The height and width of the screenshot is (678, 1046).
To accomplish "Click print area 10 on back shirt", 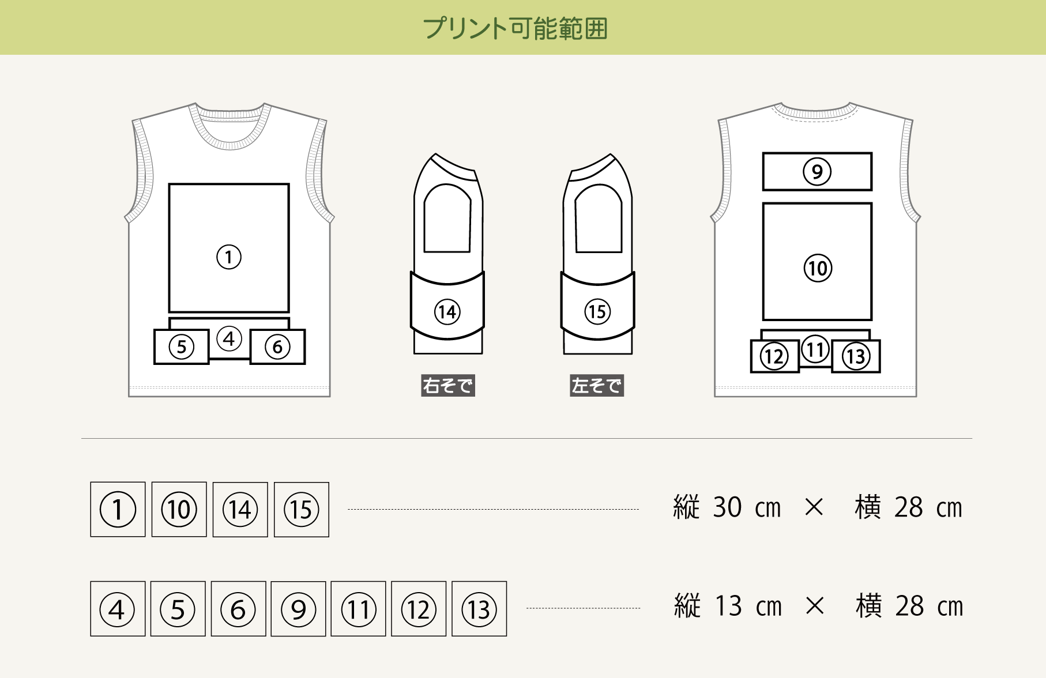I will pos(817,261).
